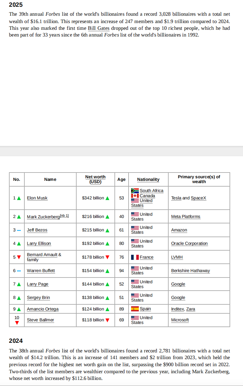Follow the France nationality link
The height and width of the screenshot is (386, 243).
point(147,257)
